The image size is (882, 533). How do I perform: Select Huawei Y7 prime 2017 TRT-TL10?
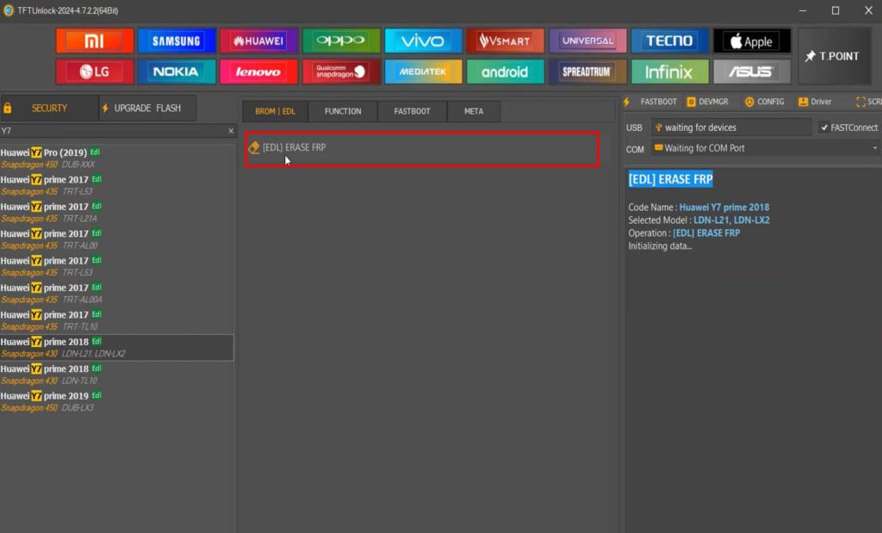tap(117, 320)
